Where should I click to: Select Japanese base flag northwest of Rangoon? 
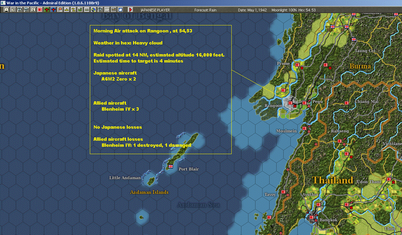coord(283,90)
